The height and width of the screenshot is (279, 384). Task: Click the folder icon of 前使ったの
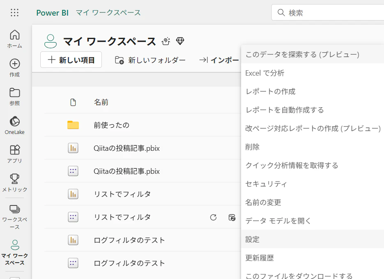73,125
